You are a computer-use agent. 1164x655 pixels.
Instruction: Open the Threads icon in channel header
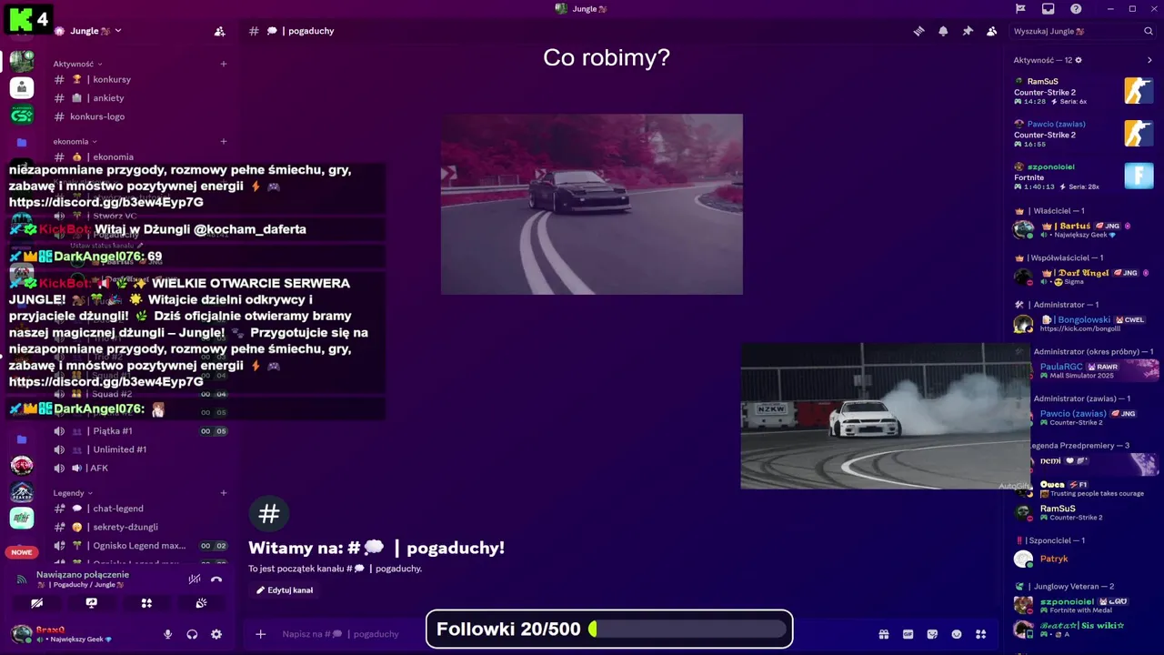coord(918,31)
